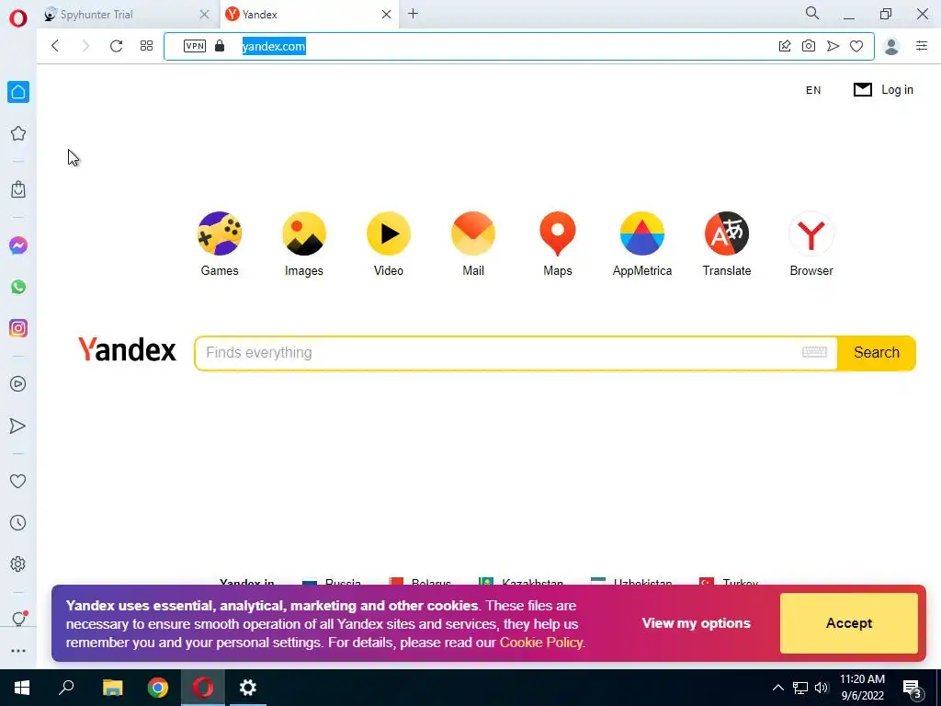
Task: Open Facebook Messenger in sidebar
Action: (x=18, y=245)
